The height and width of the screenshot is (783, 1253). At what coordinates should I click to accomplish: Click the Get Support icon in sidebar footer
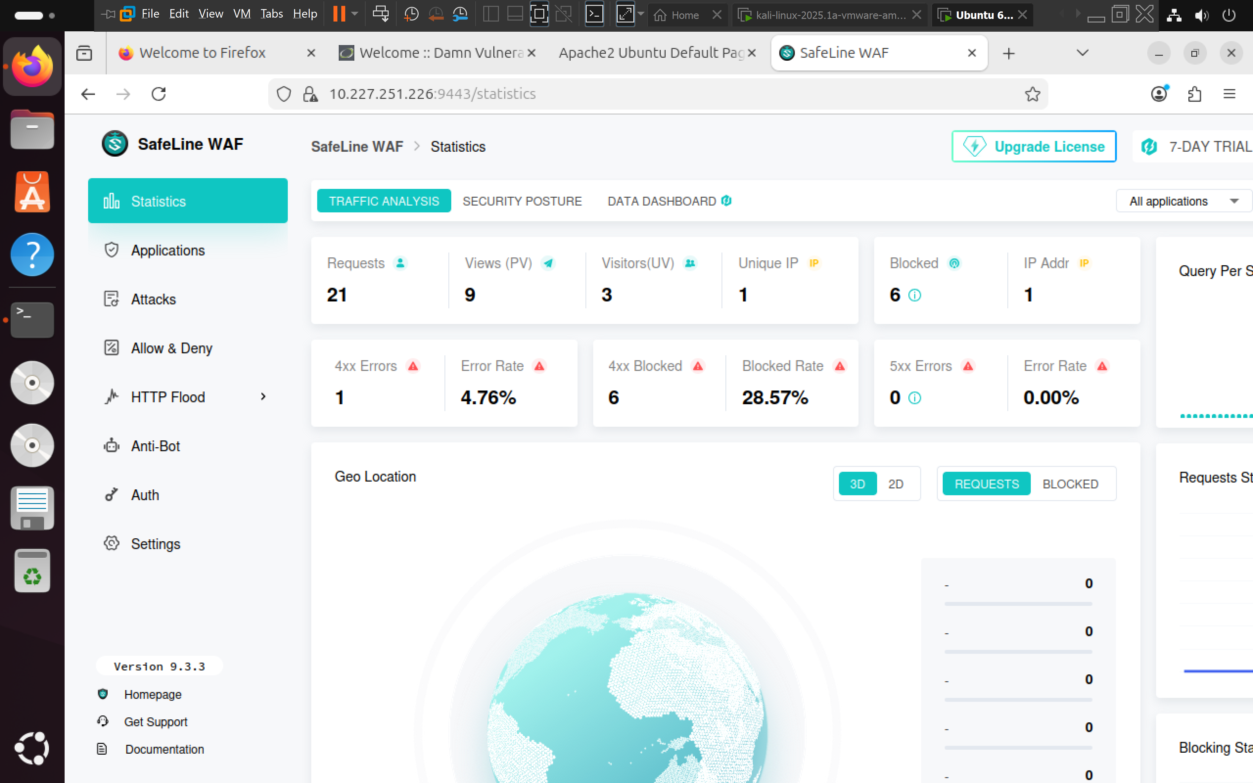(x=103, y=721)
